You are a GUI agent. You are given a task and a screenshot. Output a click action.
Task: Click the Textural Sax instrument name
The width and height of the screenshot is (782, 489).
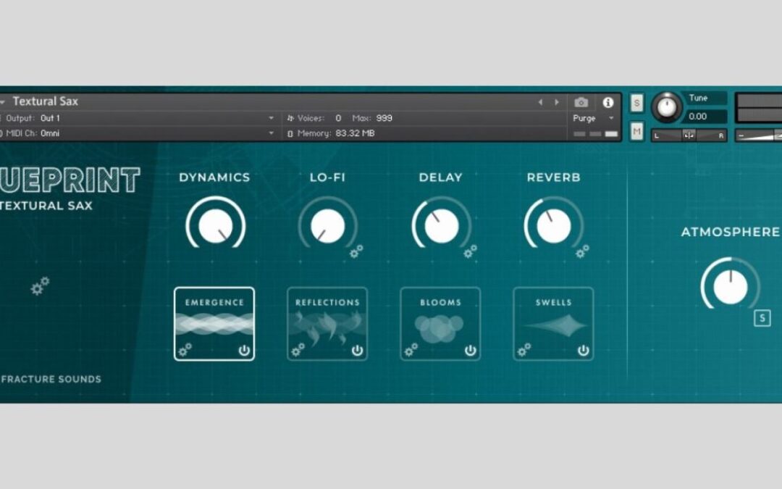46,101
